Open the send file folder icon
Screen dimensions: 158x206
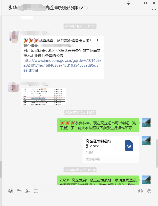click(x=19, y=191)
